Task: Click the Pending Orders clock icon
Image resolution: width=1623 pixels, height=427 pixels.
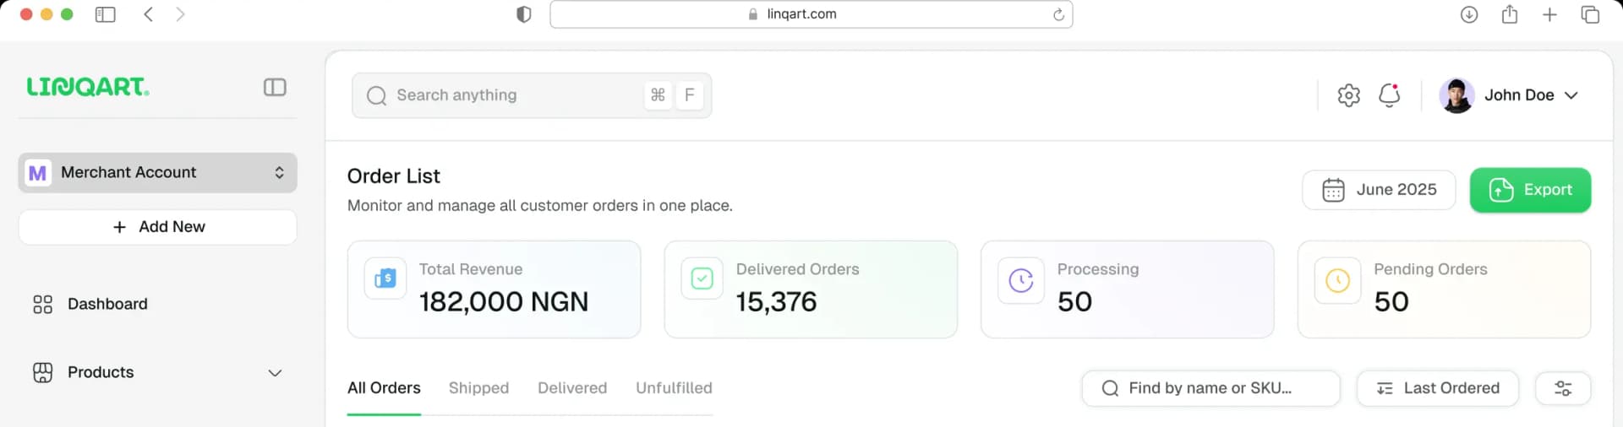Action: 1337,280
